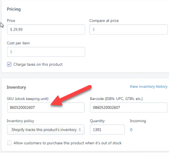169x153 pixels.
Task: Click the Inventory section heading
Action: [16, 87]
